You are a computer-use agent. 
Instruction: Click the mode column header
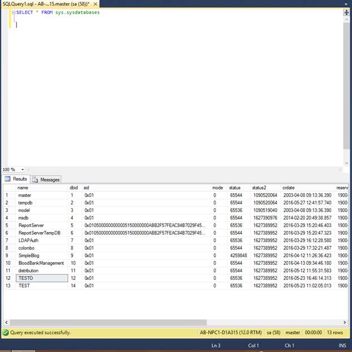(218, 188)
